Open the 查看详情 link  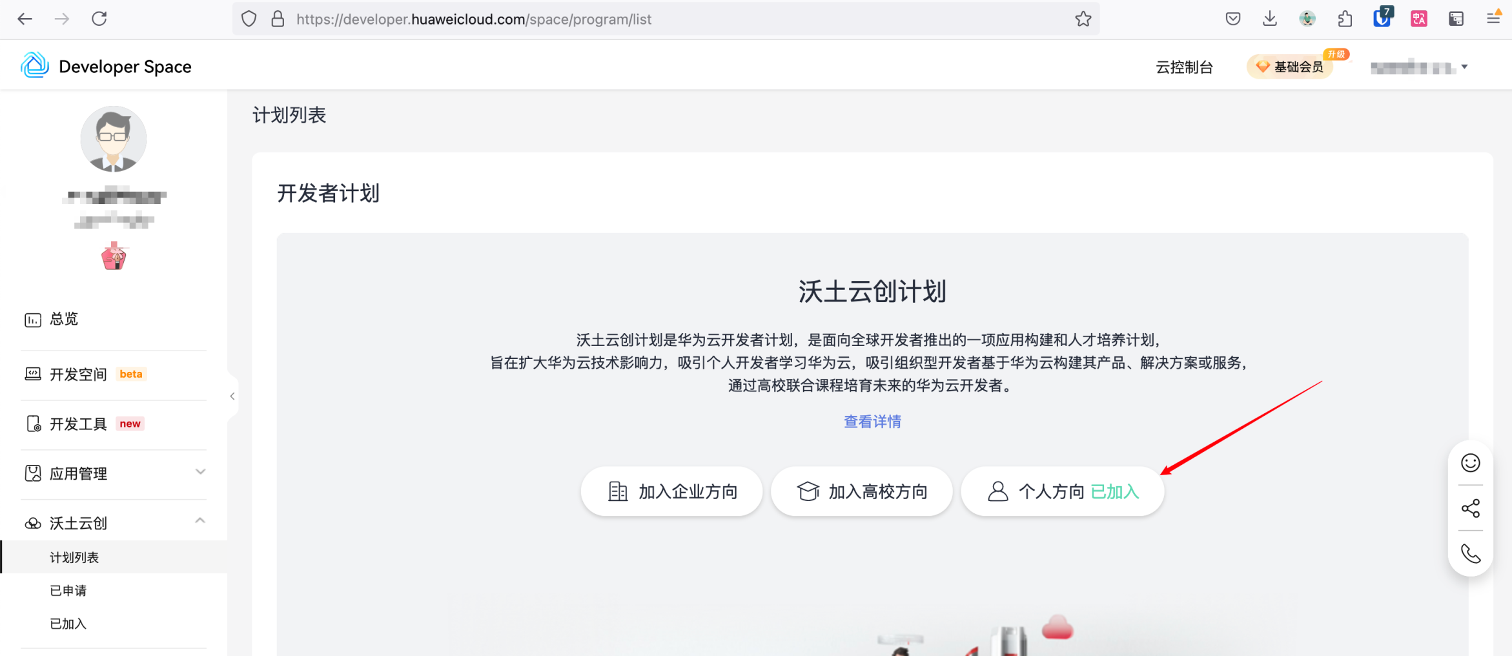pos(872,422)
